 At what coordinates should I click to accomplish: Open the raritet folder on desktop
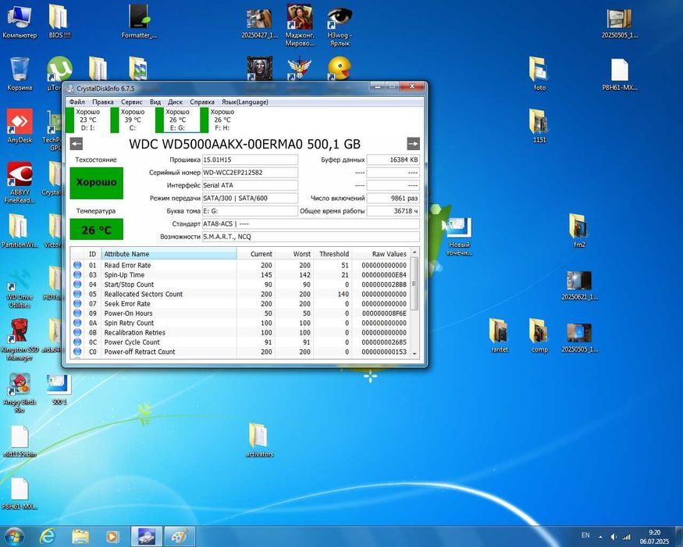tap(500, 336)
